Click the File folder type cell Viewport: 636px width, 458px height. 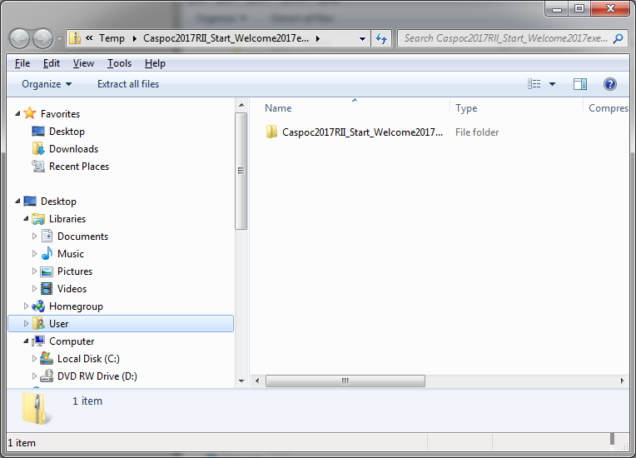(477, 132)
